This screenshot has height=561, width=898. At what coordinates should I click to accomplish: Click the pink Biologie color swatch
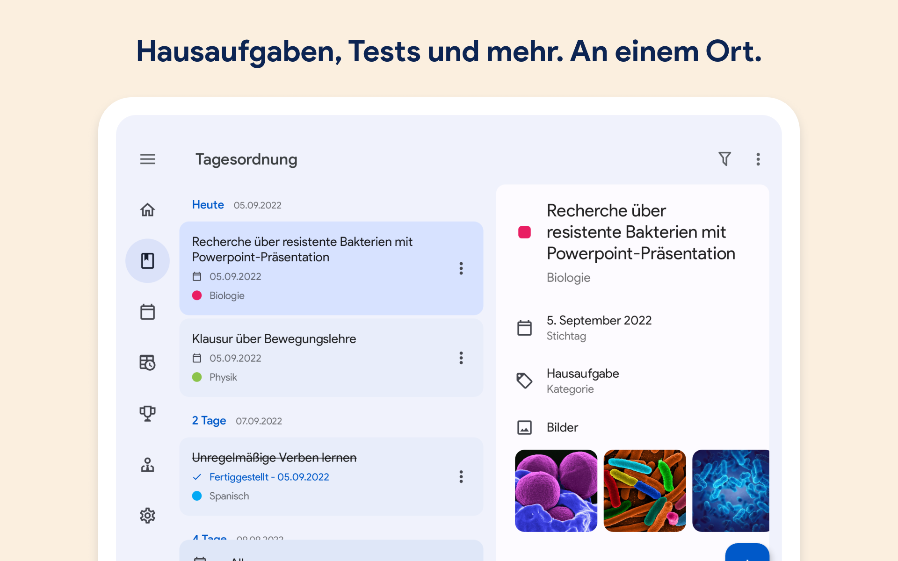click(524, 232)
